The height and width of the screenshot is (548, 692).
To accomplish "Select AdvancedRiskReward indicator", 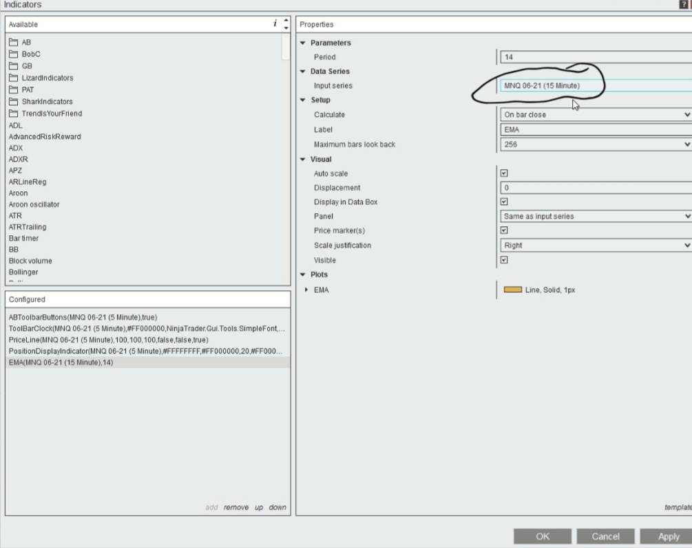I will point(45,137).
